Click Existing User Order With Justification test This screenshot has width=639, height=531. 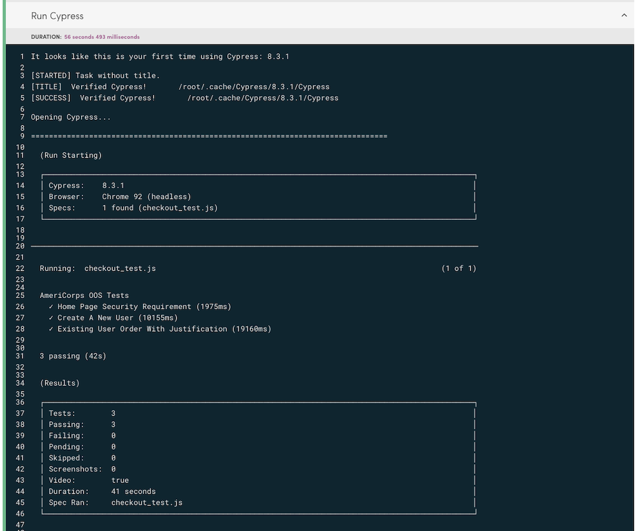point(159,329)
